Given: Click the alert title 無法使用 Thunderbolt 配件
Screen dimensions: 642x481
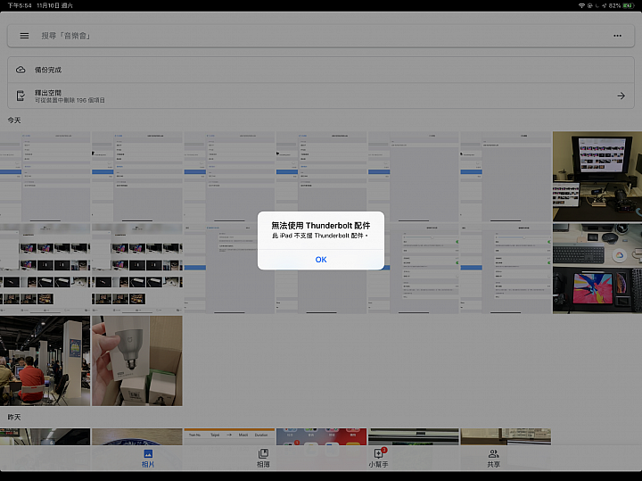Looking at the screenshot, I should pyautogui.click(x=321, y=226).
